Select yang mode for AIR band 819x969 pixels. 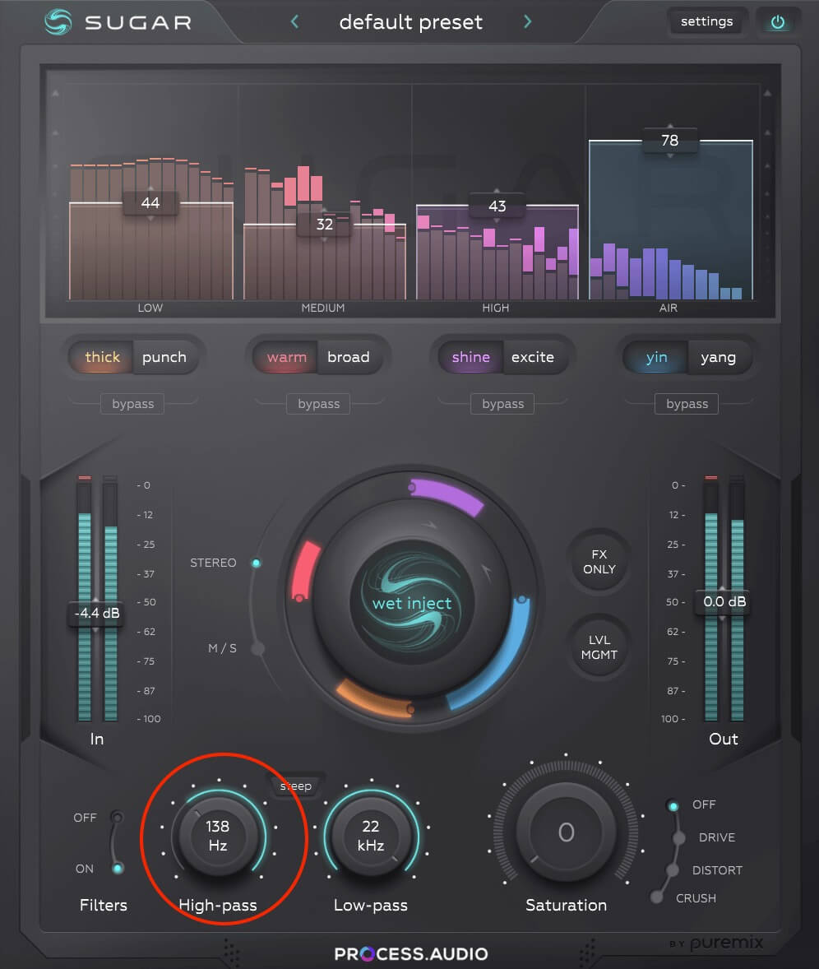tap(718, 357)
